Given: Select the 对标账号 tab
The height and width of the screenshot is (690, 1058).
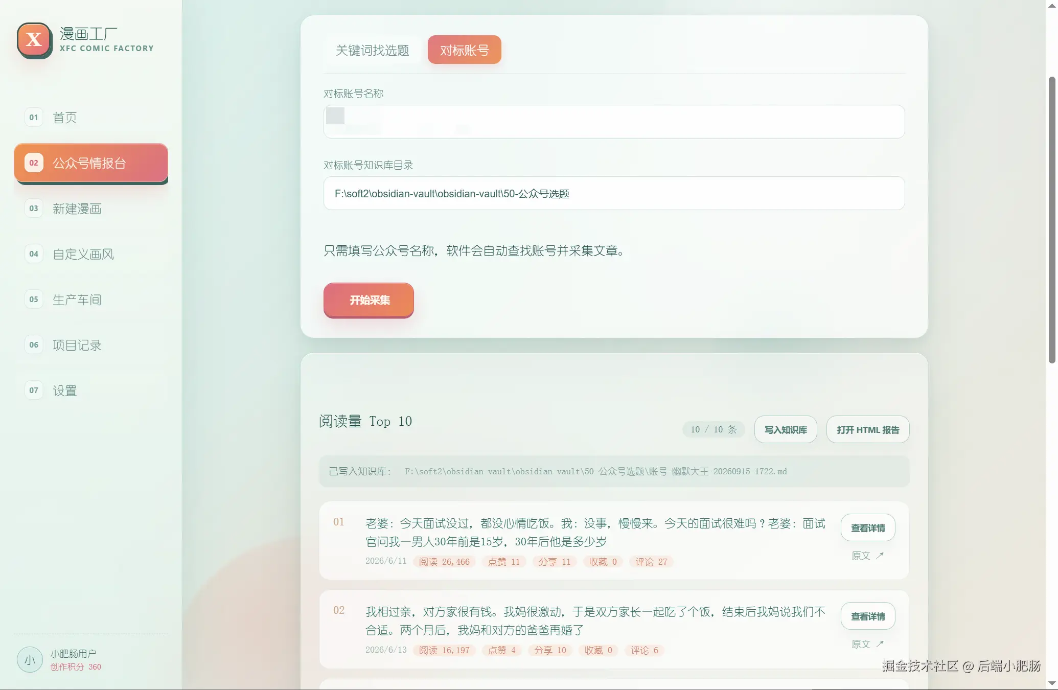Looking at the screenshot, I should 464,50.
